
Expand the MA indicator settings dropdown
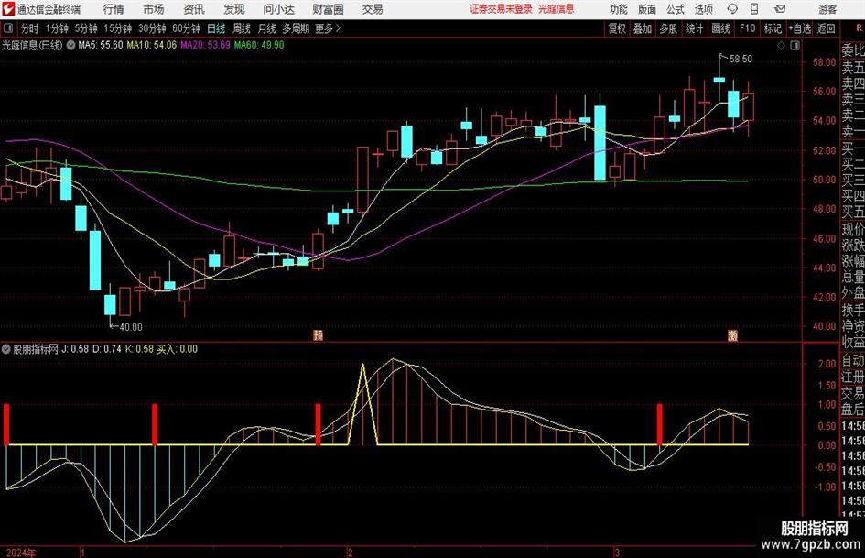point(70,45)
